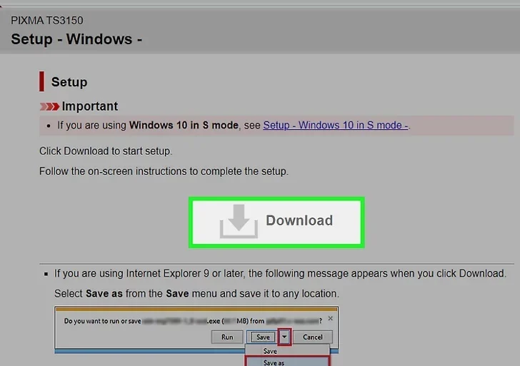Click Cancel in the sample dialog

(x=313, y=337)
